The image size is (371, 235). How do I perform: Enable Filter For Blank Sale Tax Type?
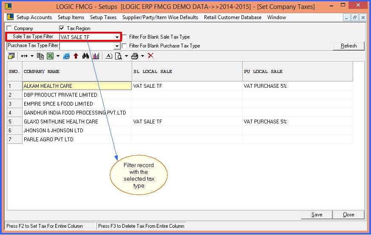tap(125, 37)
